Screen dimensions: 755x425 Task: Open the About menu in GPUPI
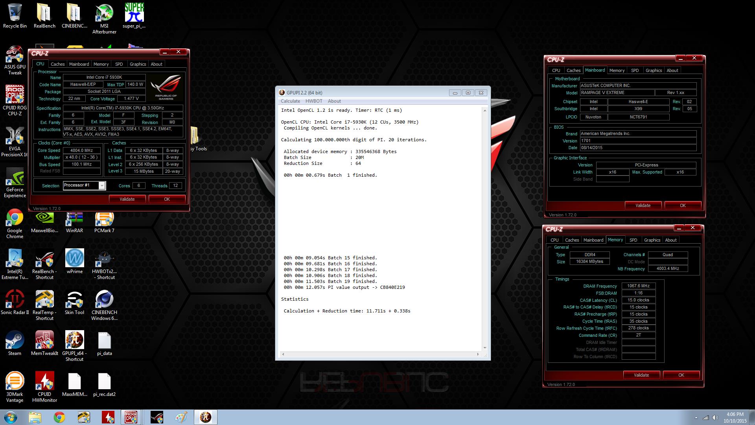(334, 101)
